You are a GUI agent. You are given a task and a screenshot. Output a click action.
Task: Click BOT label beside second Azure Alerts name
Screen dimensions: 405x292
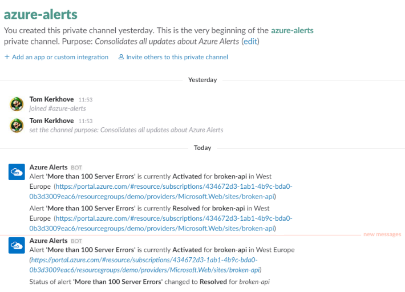point(76,241)
